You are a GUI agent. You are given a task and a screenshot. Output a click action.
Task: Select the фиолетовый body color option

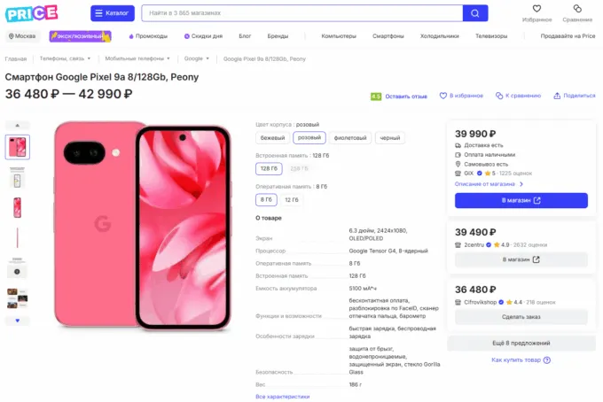(351, 138)
